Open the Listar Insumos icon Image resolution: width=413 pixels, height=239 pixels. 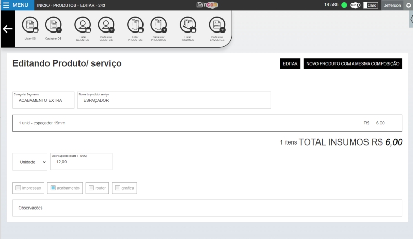(x=188, y=25)
